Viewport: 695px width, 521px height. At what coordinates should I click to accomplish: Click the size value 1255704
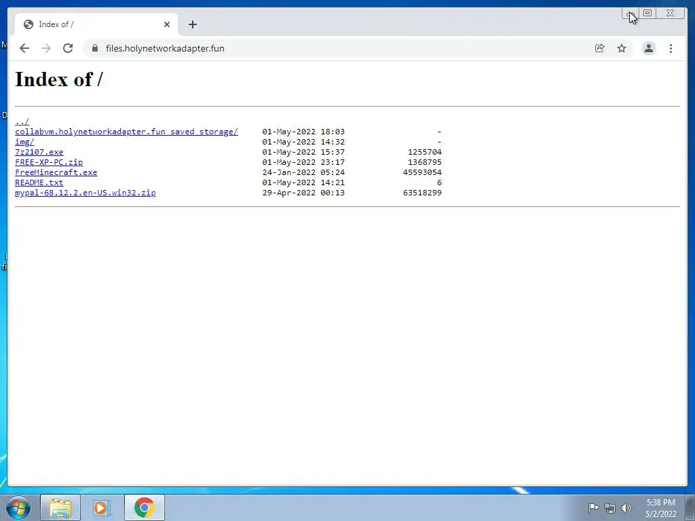[425, 152]
